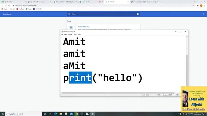
Task: Open Task View on the taskbar
Action: tap(50, 114)
